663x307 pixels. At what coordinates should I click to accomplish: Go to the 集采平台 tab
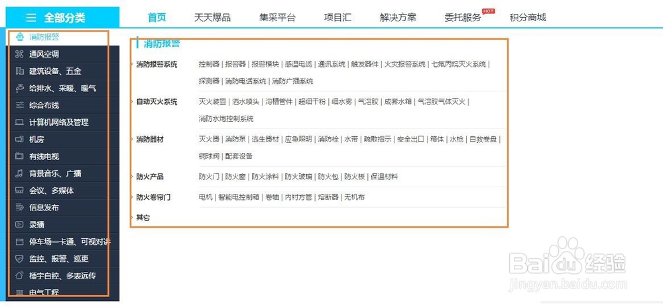point(277,17)
